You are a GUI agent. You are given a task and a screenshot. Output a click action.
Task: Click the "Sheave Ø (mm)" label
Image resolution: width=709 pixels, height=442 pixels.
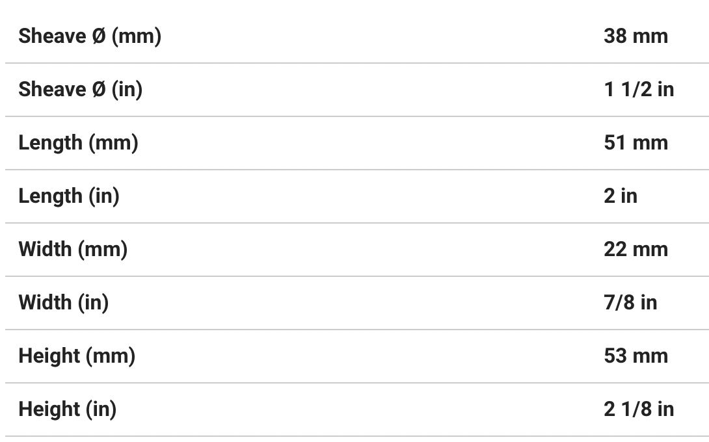click(90, 36)
